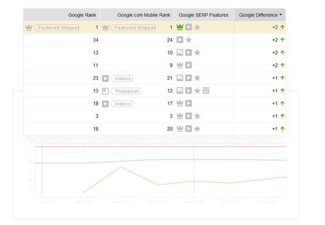Click the video icon in the mobile rank 20 row
The image size is (325, 225).
189,129
